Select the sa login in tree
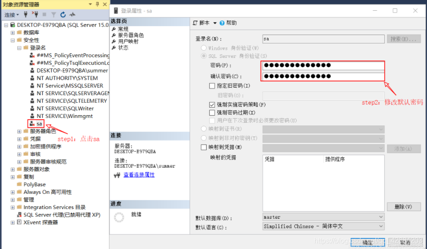The height and width of the screenshot is (249, 427). pos(39,124)
